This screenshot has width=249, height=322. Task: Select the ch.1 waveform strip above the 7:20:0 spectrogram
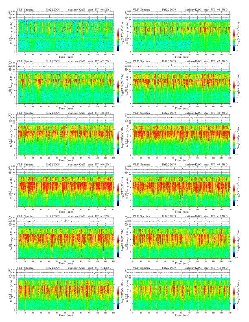pyautogui.click(x=65, y=66)
